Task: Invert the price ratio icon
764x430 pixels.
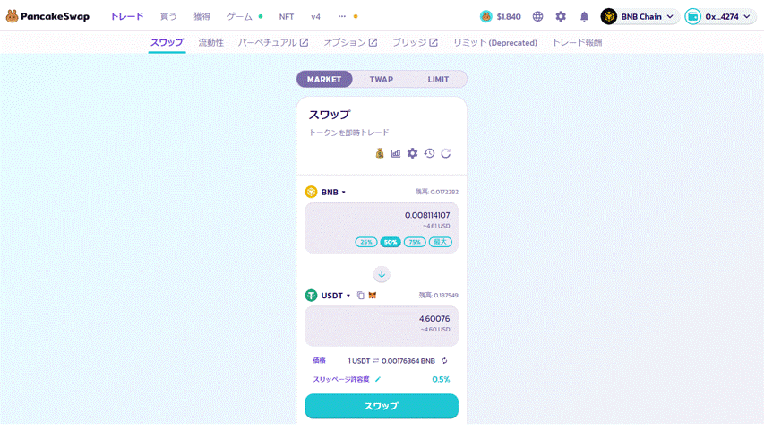Action: 444,361
